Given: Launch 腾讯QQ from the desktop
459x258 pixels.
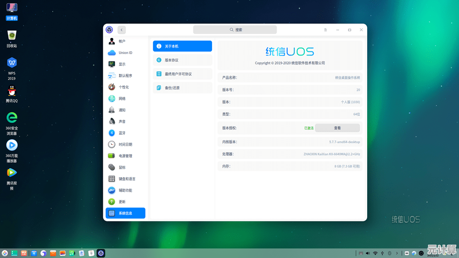Looking at the screenshot, I should coord(12,94).
